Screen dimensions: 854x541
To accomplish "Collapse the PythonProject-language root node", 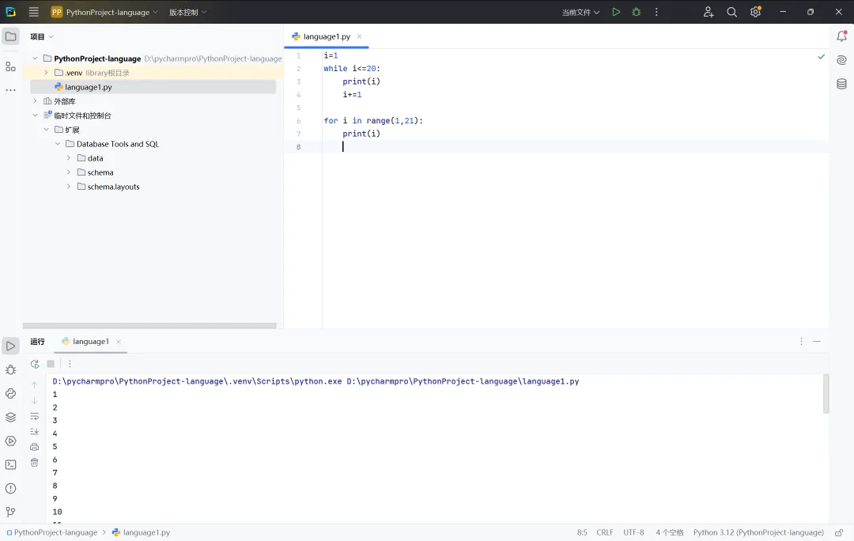I will pos(36,59).
